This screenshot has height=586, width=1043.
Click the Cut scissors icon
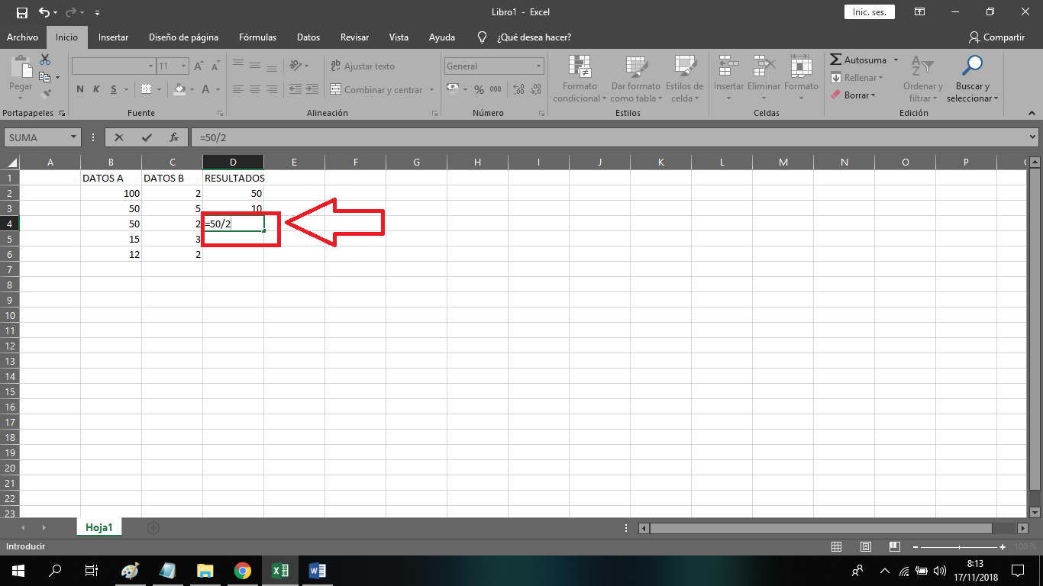45,60
